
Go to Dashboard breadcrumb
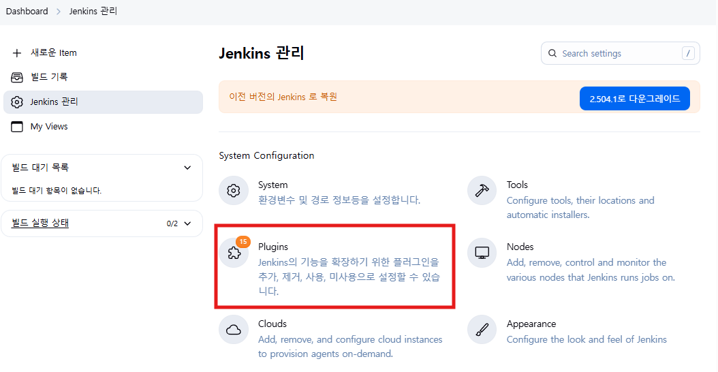click(27, 12)
